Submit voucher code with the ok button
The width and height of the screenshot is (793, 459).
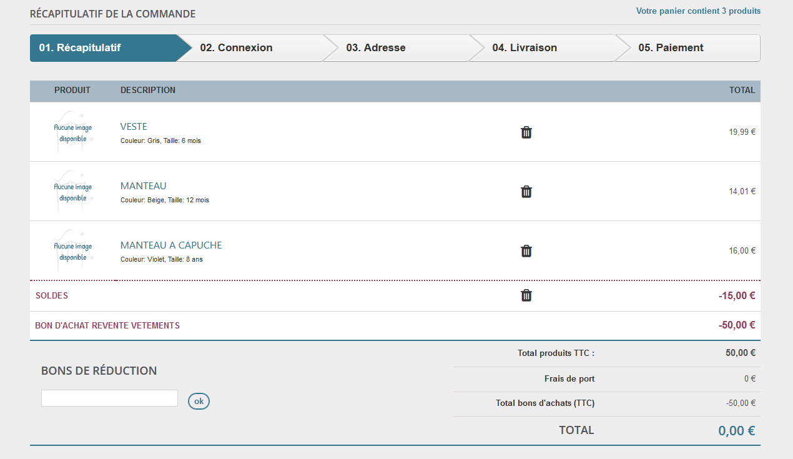coord(199,402)
